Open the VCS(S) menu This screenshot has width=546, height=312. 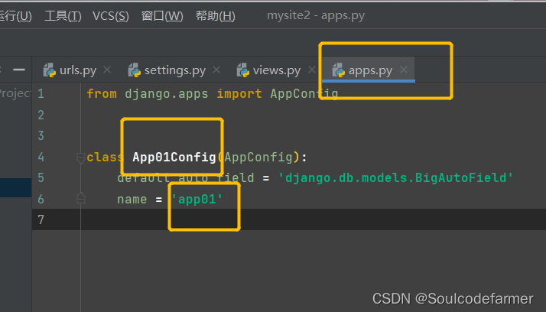click(x=111, y=16)
